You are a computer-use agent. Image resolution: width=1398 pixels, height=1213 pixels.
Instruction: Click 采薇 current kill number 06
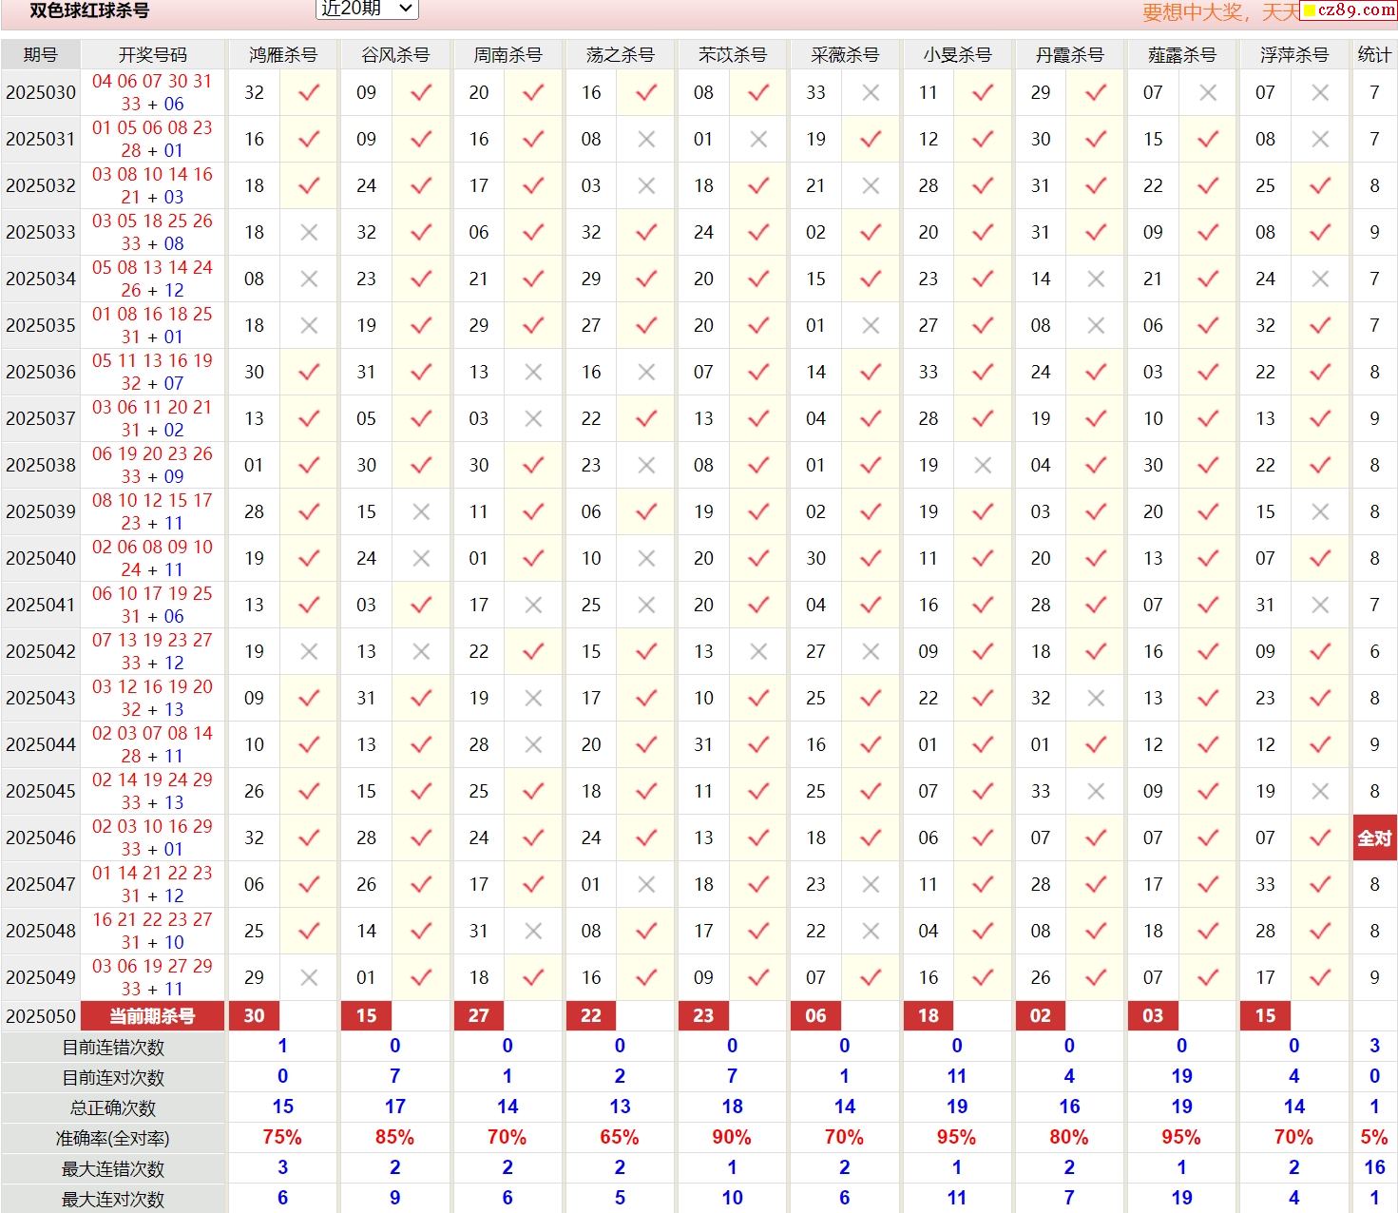816,1016
